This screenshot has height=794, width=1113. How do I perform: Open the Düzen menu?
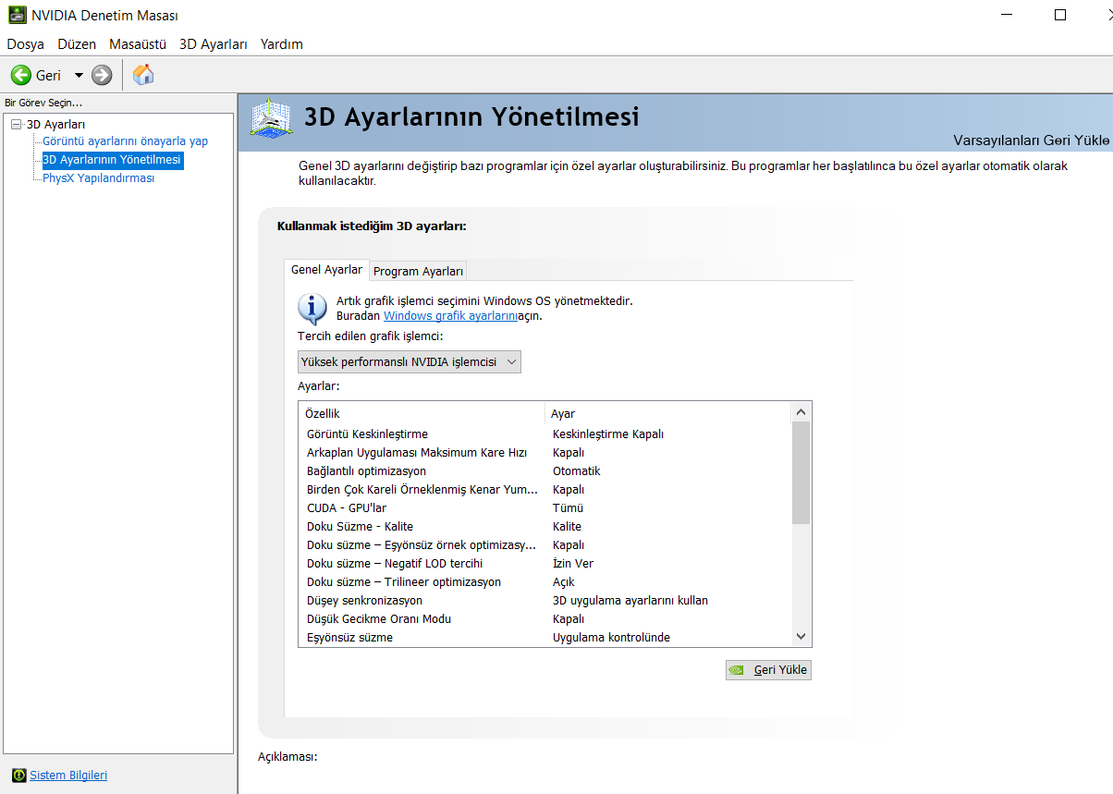(x=77, y=43)
